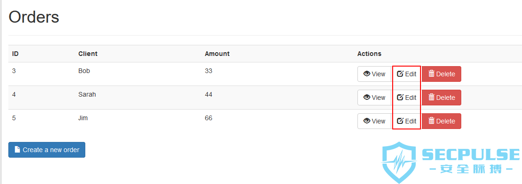This screenshot has width=522, height=184.
Task: Click the trash icon in Sarah's row
Action: (432, 97)
